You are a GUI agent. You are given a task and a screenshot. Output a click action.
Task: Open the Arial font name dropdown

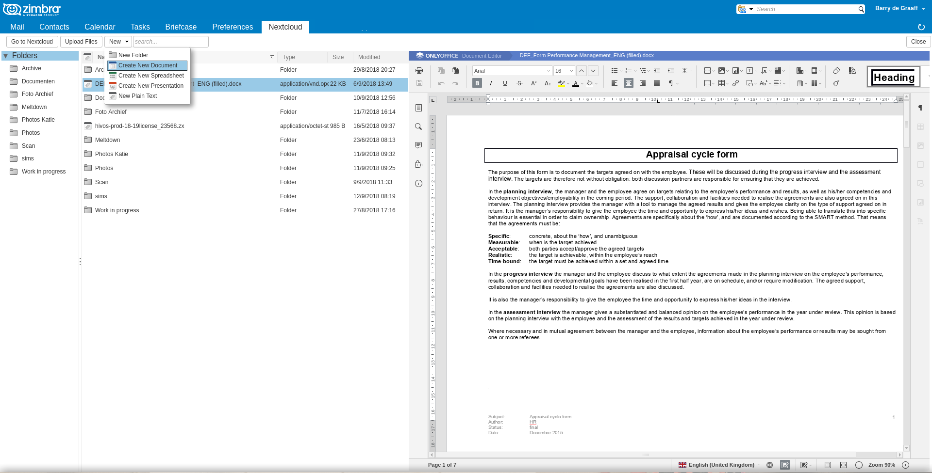[x=549, y=71]
